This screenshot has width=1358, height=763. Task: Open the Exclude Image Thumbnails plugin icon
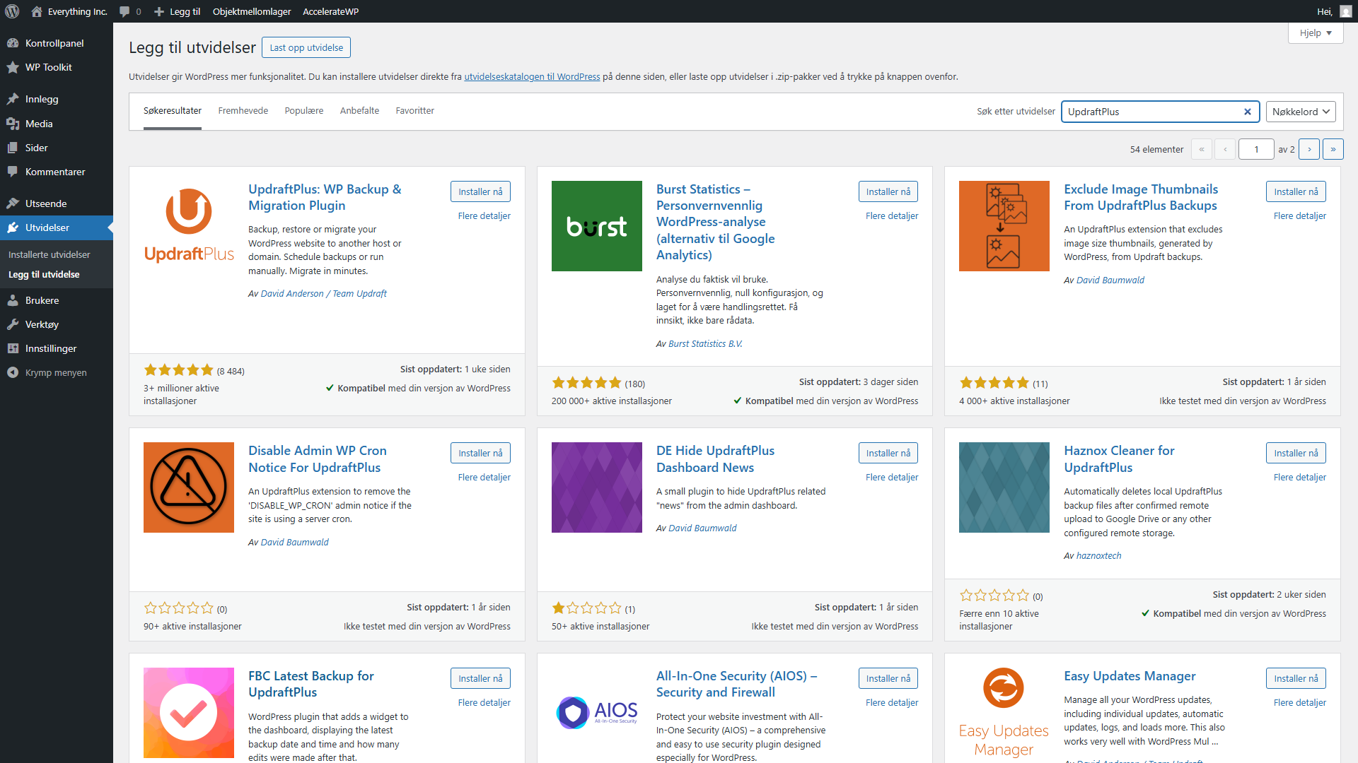[1004, 226]
